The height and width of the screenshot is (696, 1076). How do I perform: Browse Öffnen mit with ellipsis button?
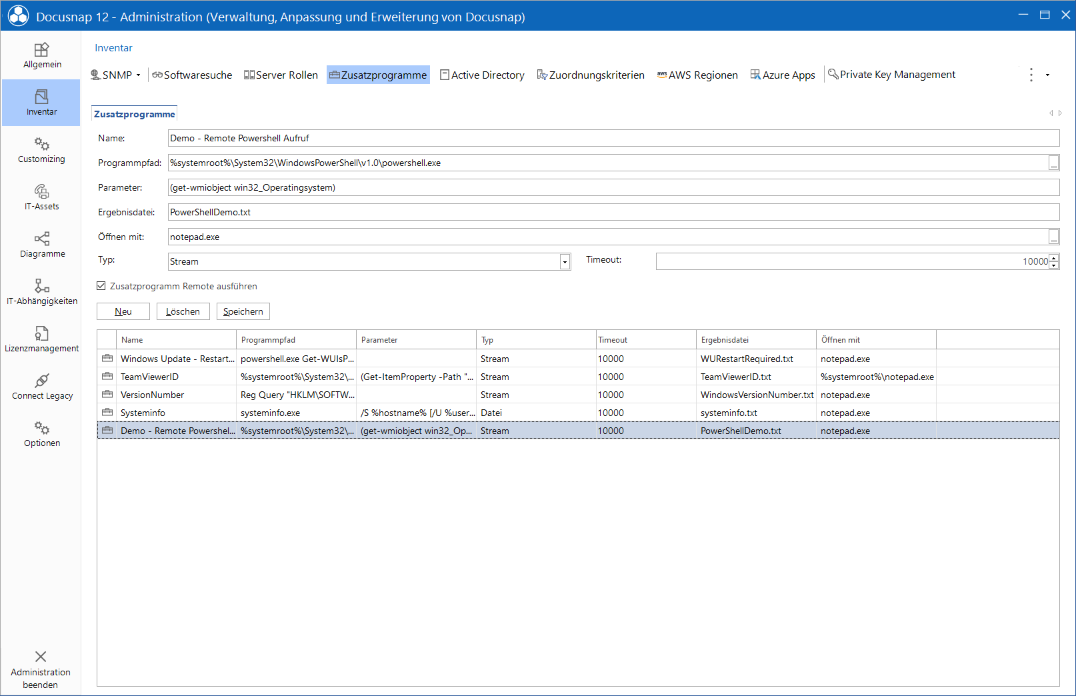coord(1054,237)
